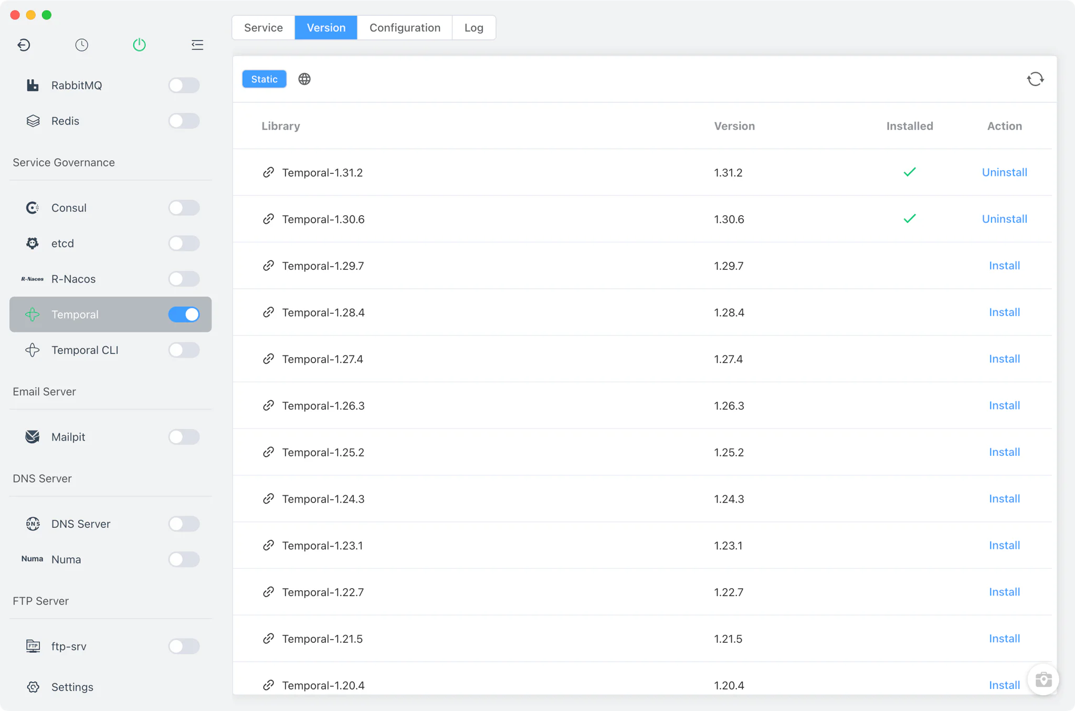Install Temporal-1.21.5
Screen dimensions: 1075x711
click(1004, 639)
